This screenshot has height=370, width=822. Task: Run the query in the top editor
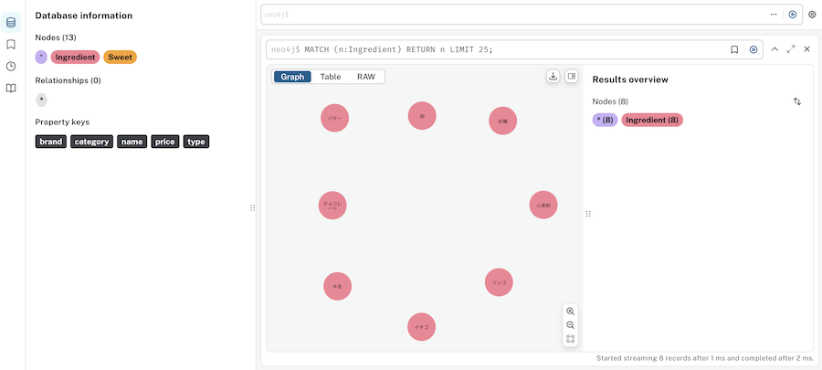793,15
